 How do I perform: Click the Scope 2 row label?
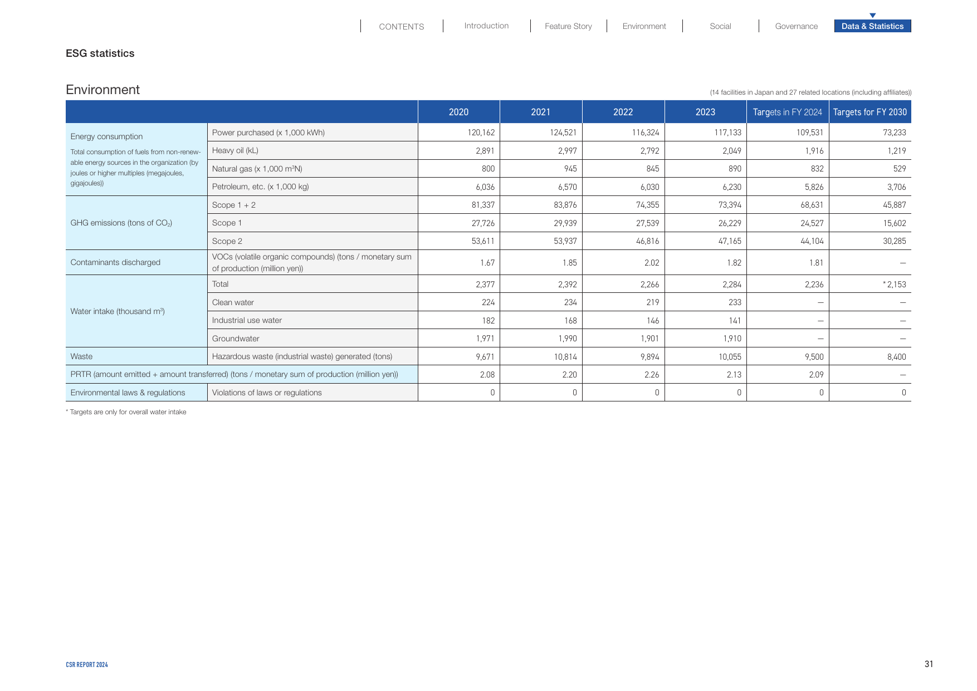point(227,241)
